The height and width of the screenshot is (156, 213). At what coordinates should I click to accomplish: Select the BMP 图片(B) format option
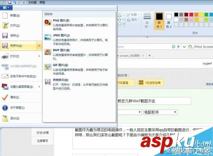click(79, 55)
